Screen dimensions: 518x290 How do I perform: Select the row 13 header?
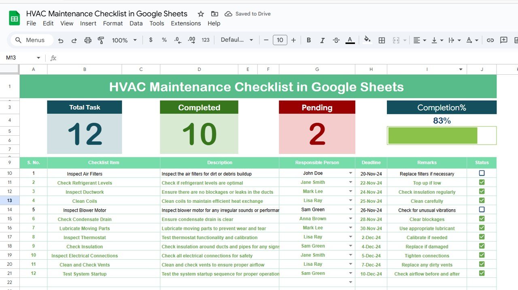[10, 201]
